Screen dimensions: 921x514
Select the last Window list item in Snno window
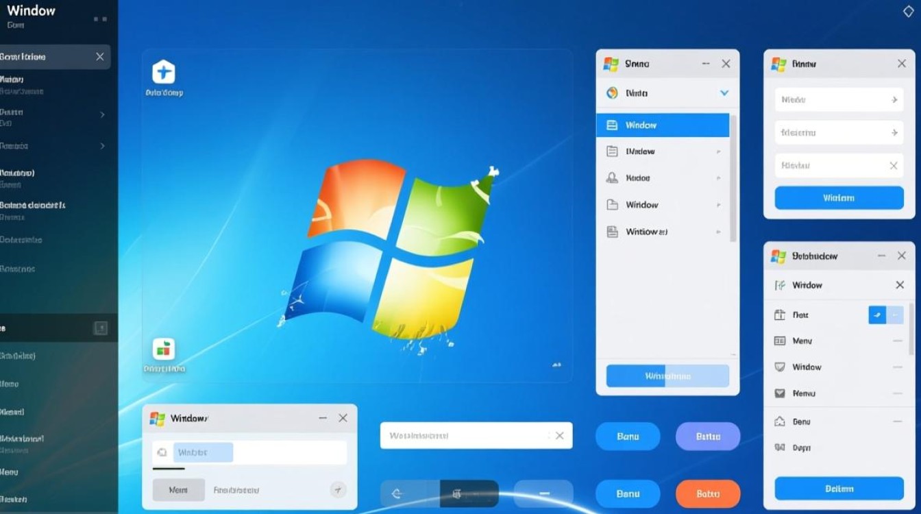point(663,232)
